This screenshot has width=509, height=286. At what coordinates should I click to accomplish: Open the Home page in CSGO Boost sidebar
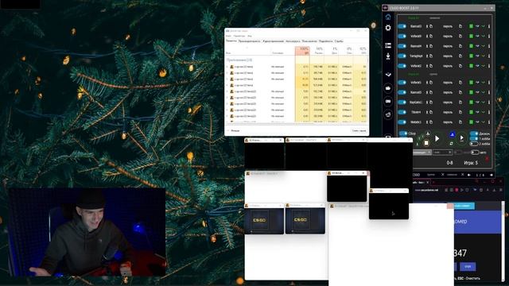coord(388,17)
